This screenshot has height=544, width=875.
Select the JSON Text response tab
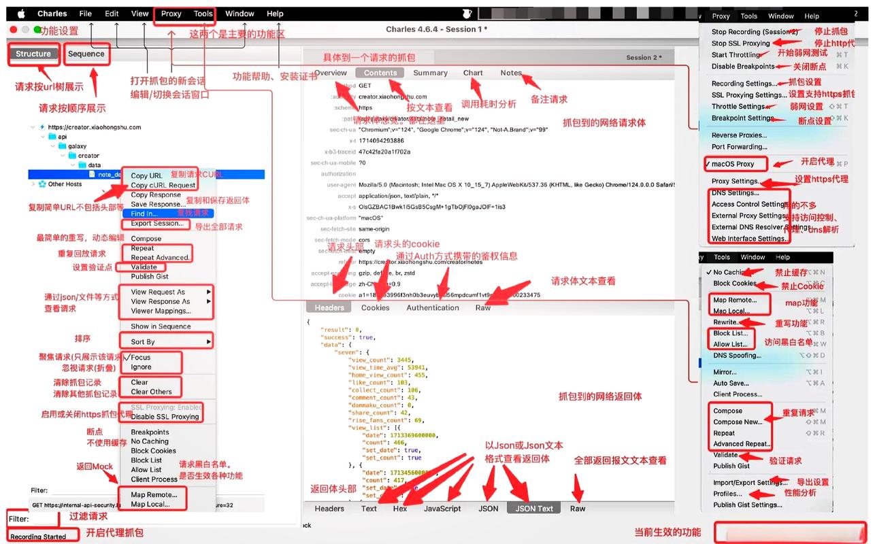coord(534,509)
